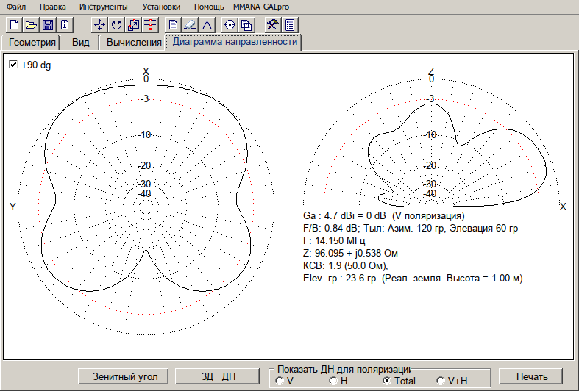Switch to the Вычисления tab
Viewport: 579px width, 391px height.
point(134,42)
